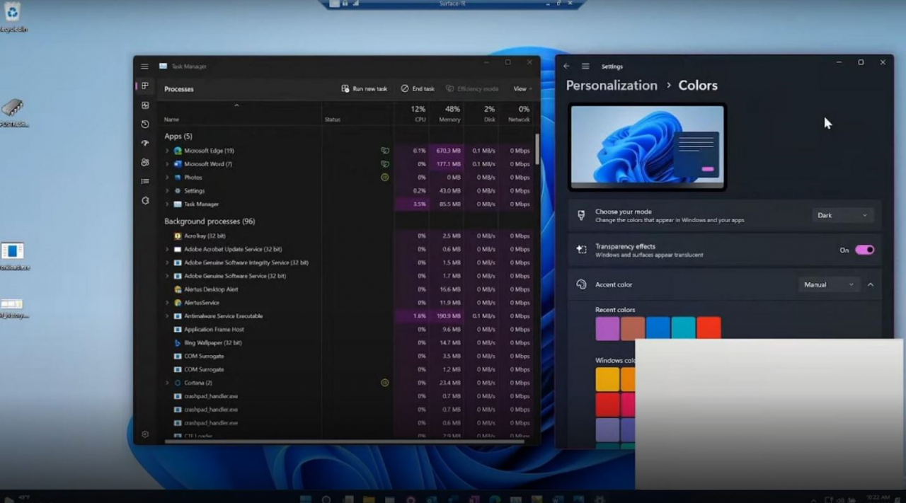Click the End task button
The width and height of the screenshot is (906, 503).
click(418, 89)
